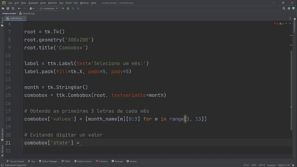Open the combobox run configuration dropdown

coord(49,8)
